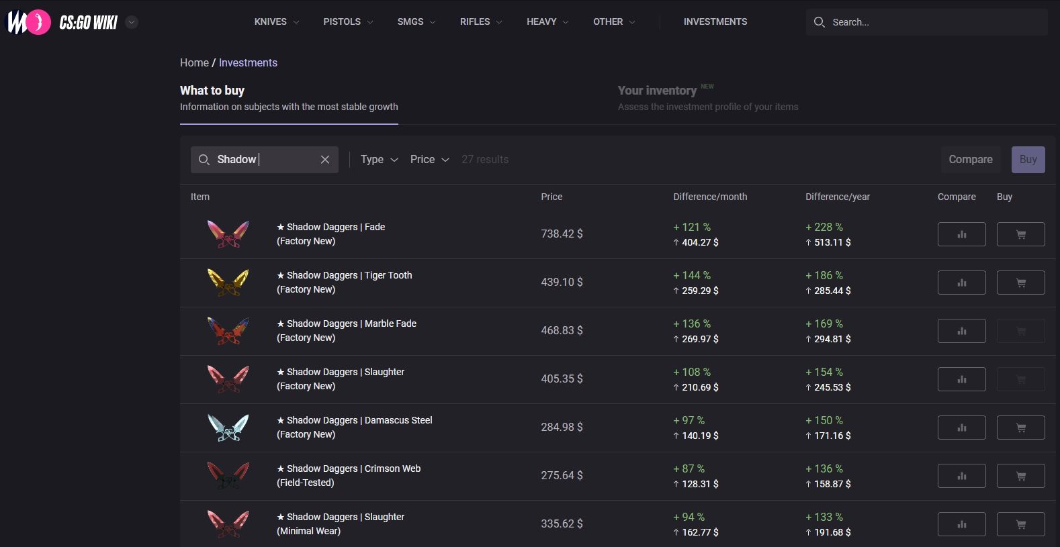The height and width of the screenshot is (547, 1060).
Task: Focus the Shadow filter input
Action: pos(265,160)
